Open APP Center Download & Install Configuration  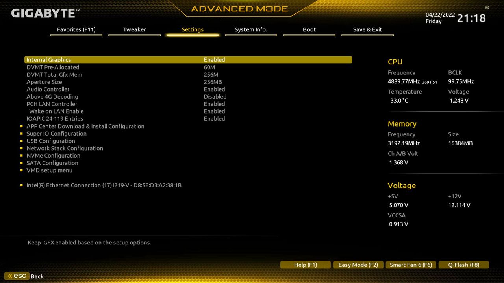tap(85, 126)
